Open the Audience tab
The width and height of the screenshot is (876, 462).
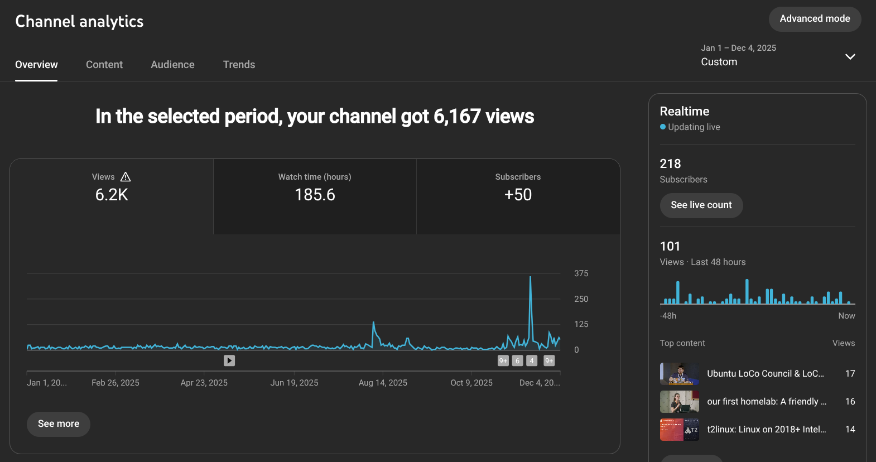(172, 65)
